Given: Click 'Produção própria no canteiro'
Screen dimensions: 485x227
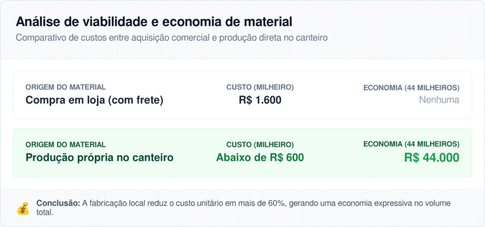Looking at the screenshot, I should (x=99, y=157).
